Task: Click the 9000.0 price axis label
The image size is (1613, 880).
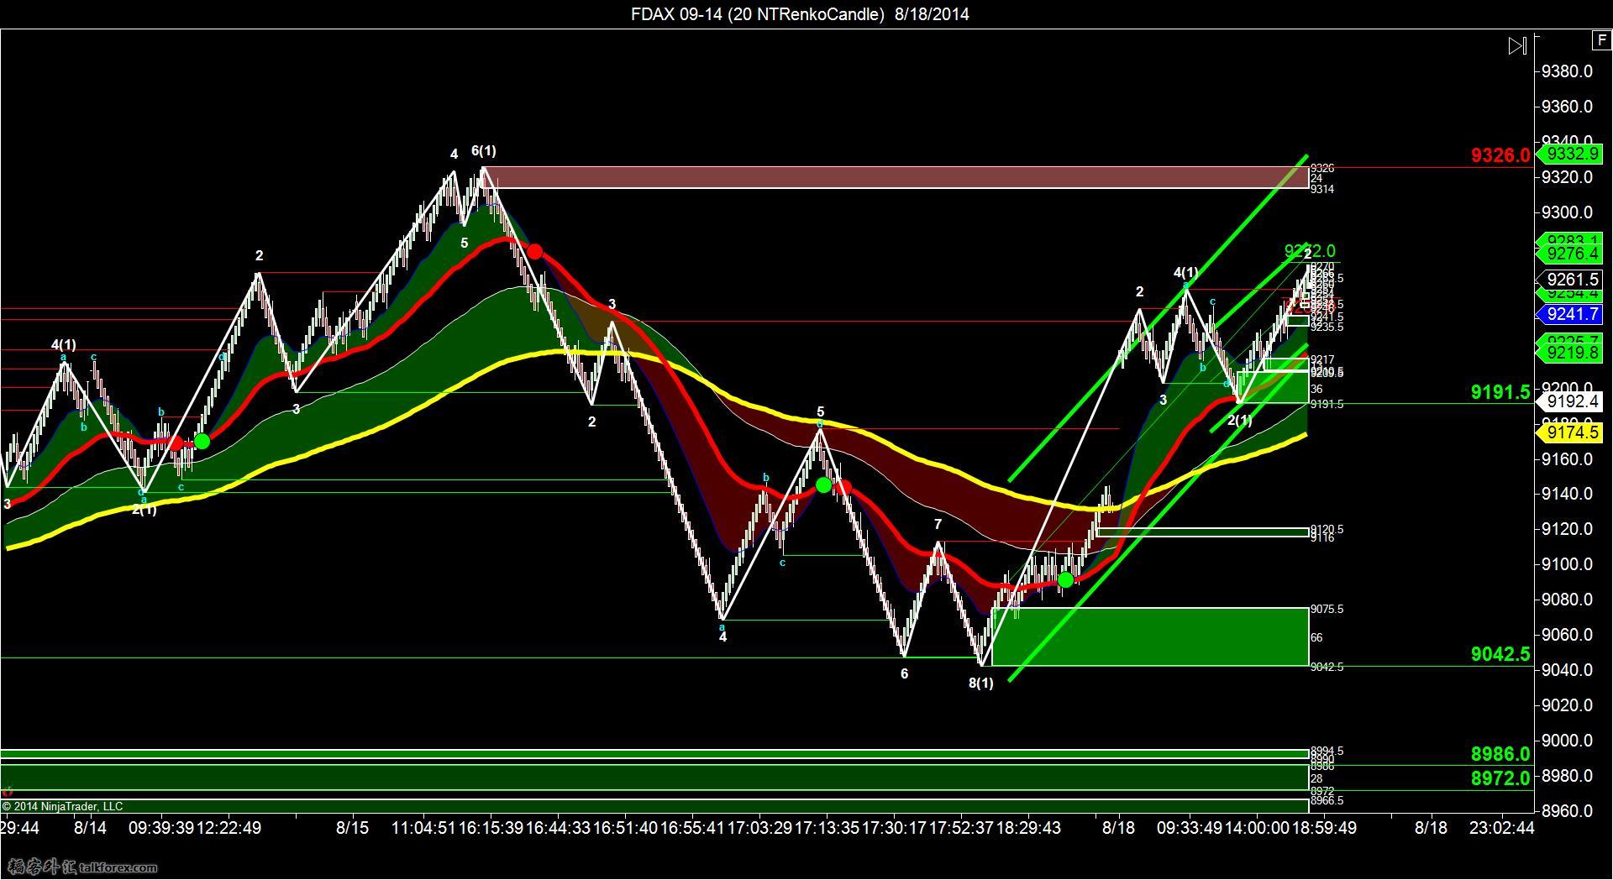Action: [1567, 741]
